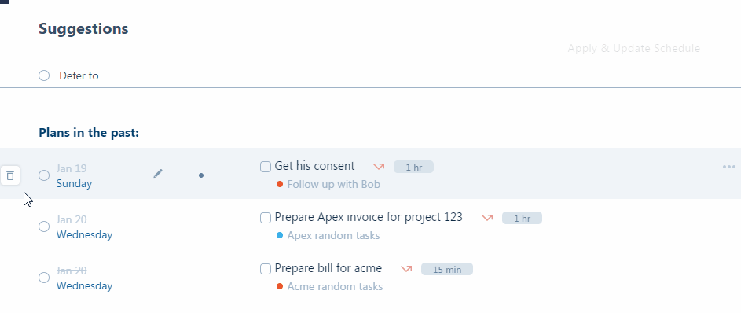
Task: Click the trash delete icon beside Jan 19
Action: 10,176
